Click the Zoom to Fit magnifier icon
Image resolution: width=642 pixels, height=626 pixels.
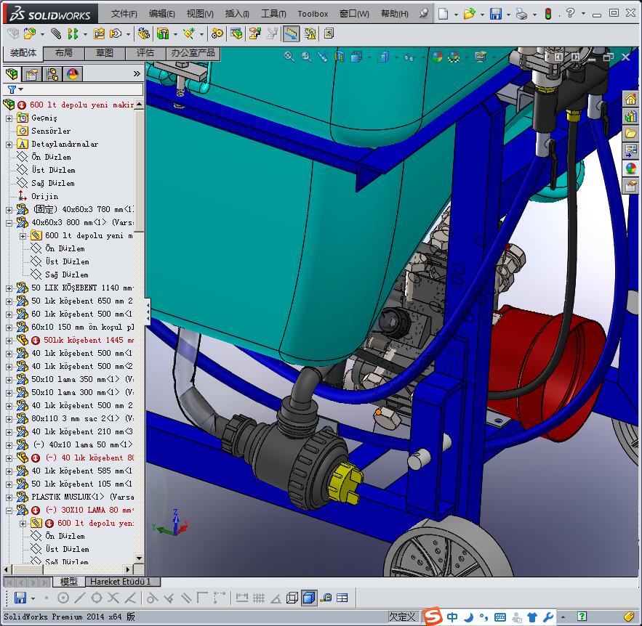(x=289, y=57)
